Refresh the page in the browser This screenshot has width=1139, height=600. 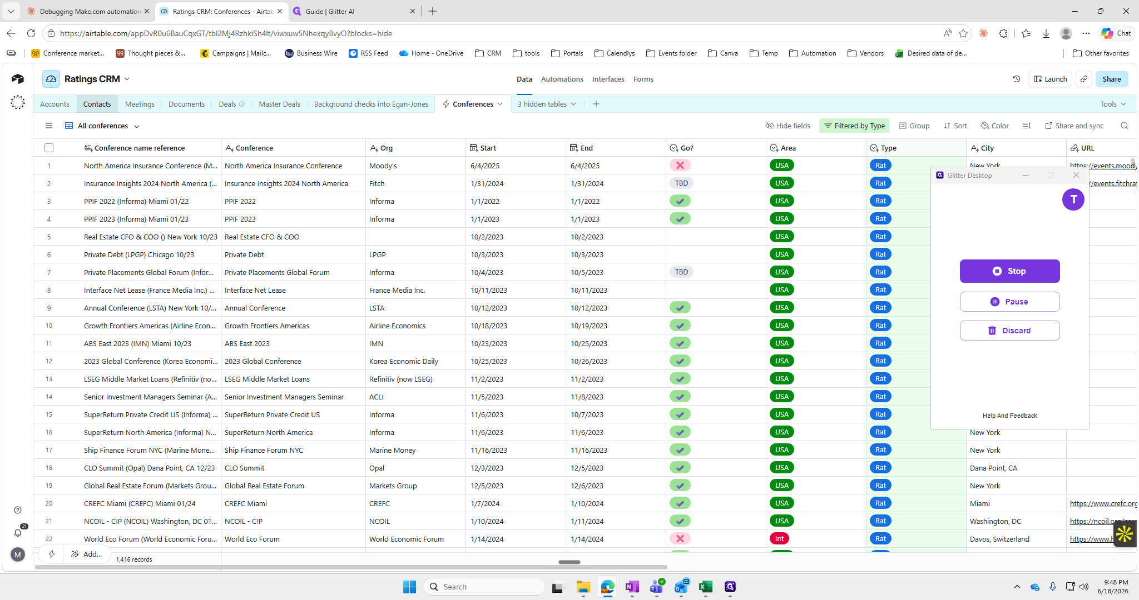31,33
